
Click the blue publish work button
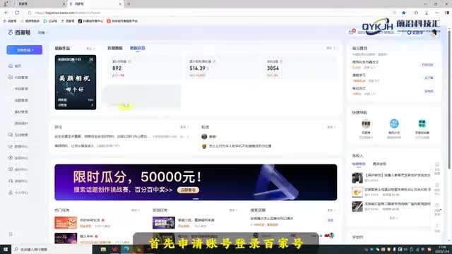(x=25, y=50)
